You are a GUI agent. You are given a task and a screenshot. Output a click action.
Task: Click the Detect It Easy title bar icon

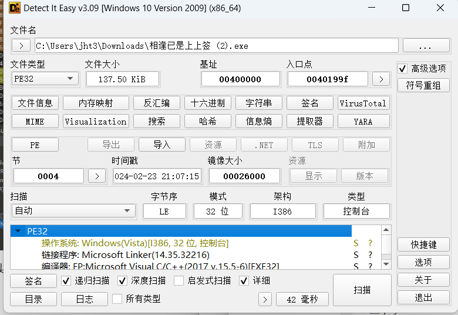click(x=15, y=8)
